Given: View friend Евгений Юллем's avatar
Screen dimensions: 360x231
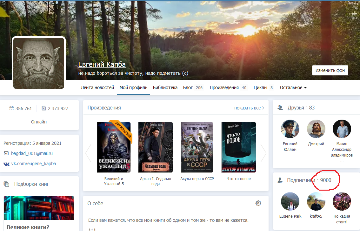Looking at the screenshot, I should [290, 129].
